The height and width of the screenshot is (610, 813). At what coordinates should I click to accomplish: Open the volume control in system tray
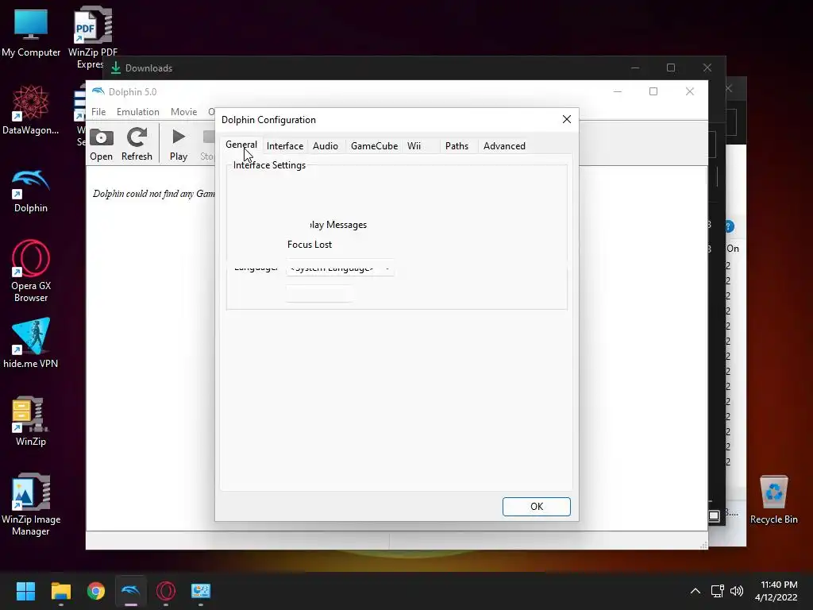(x=736, y=591)
